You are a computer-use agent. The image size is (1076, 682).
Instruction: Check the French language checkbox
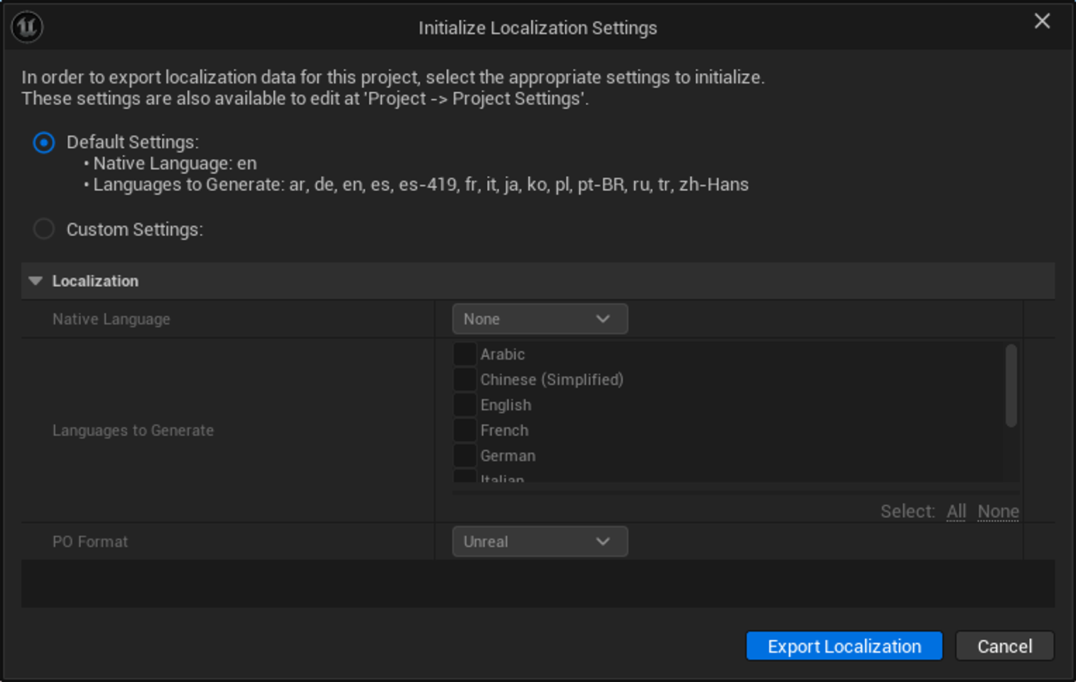pos(465,430)
